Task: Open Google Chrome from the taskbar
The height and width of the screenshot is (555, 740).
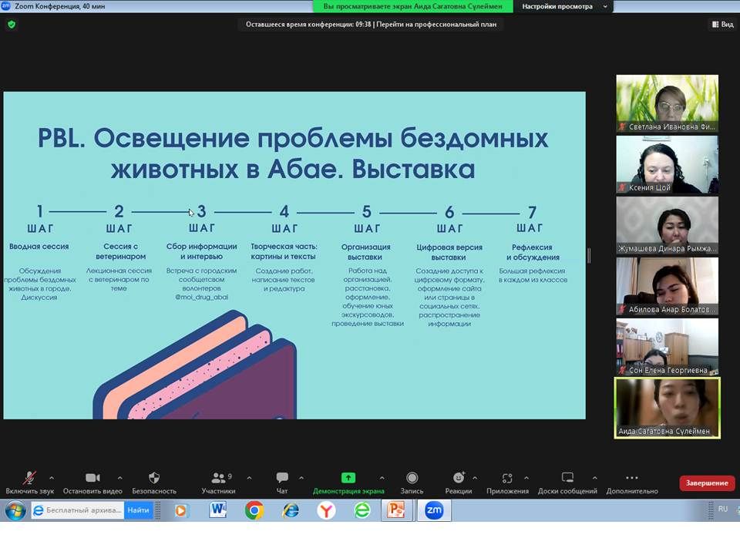Action: click(x=254, y=510)
